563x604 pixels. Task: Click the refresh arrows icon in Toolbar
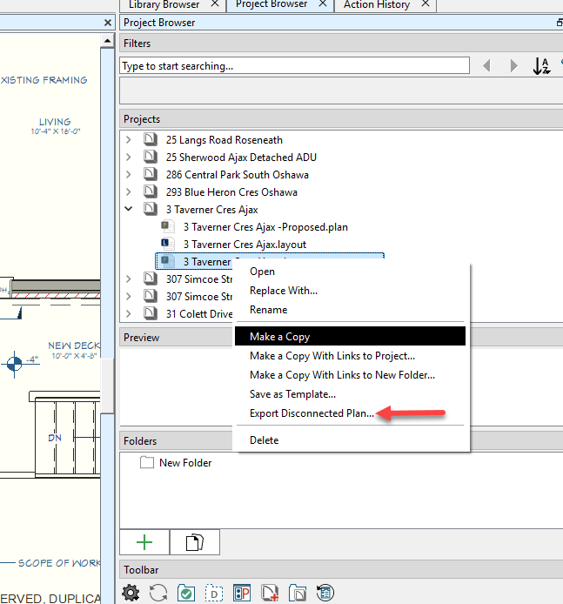tap(158, 594)
